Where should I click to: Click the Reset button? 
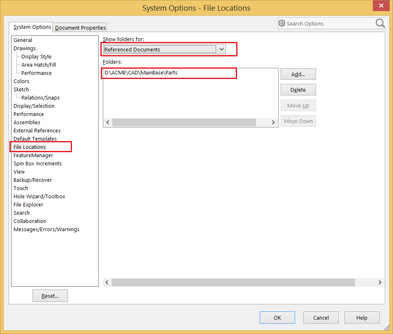(50, 296)
